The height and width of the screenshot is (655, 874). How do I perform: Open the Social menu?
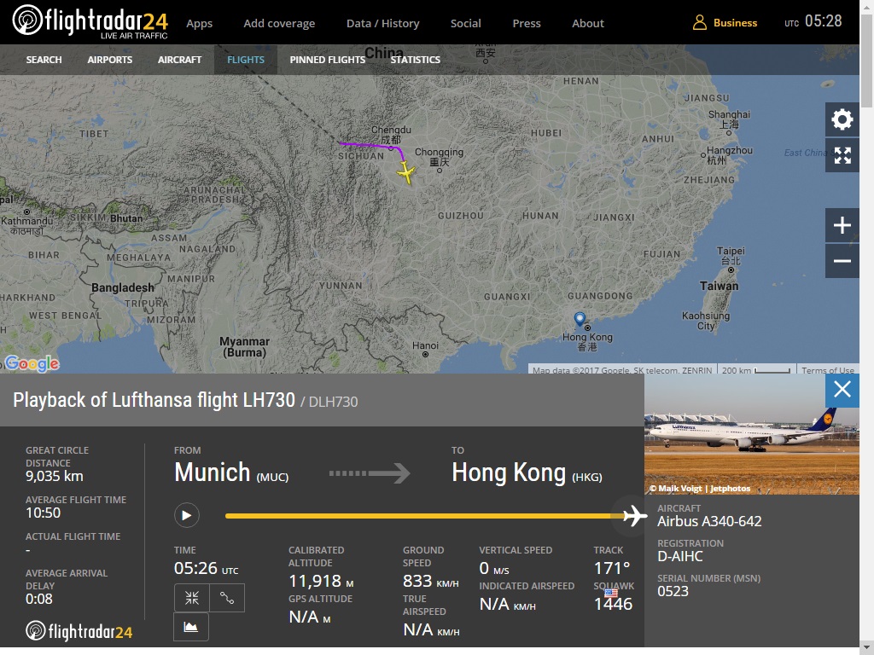click(465, 23)
